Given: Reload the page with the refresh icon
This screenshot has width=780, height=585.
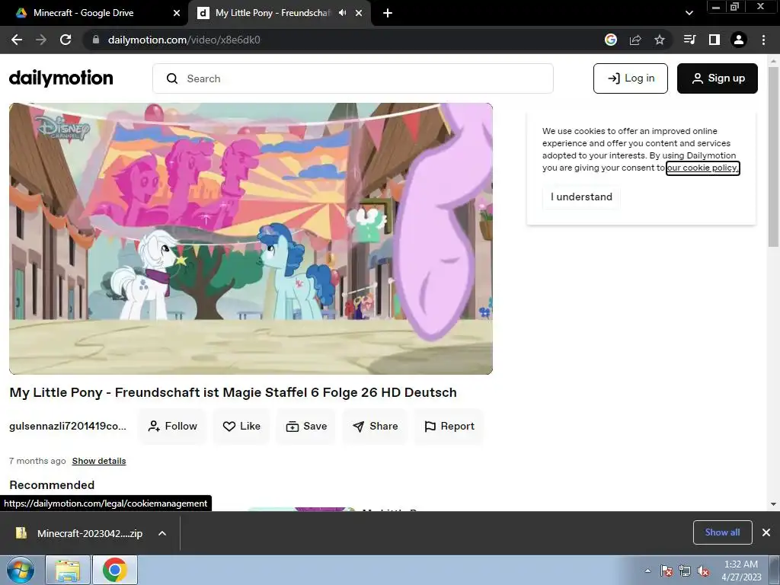Looking at the screenshot, I should [x=66, y=40].
